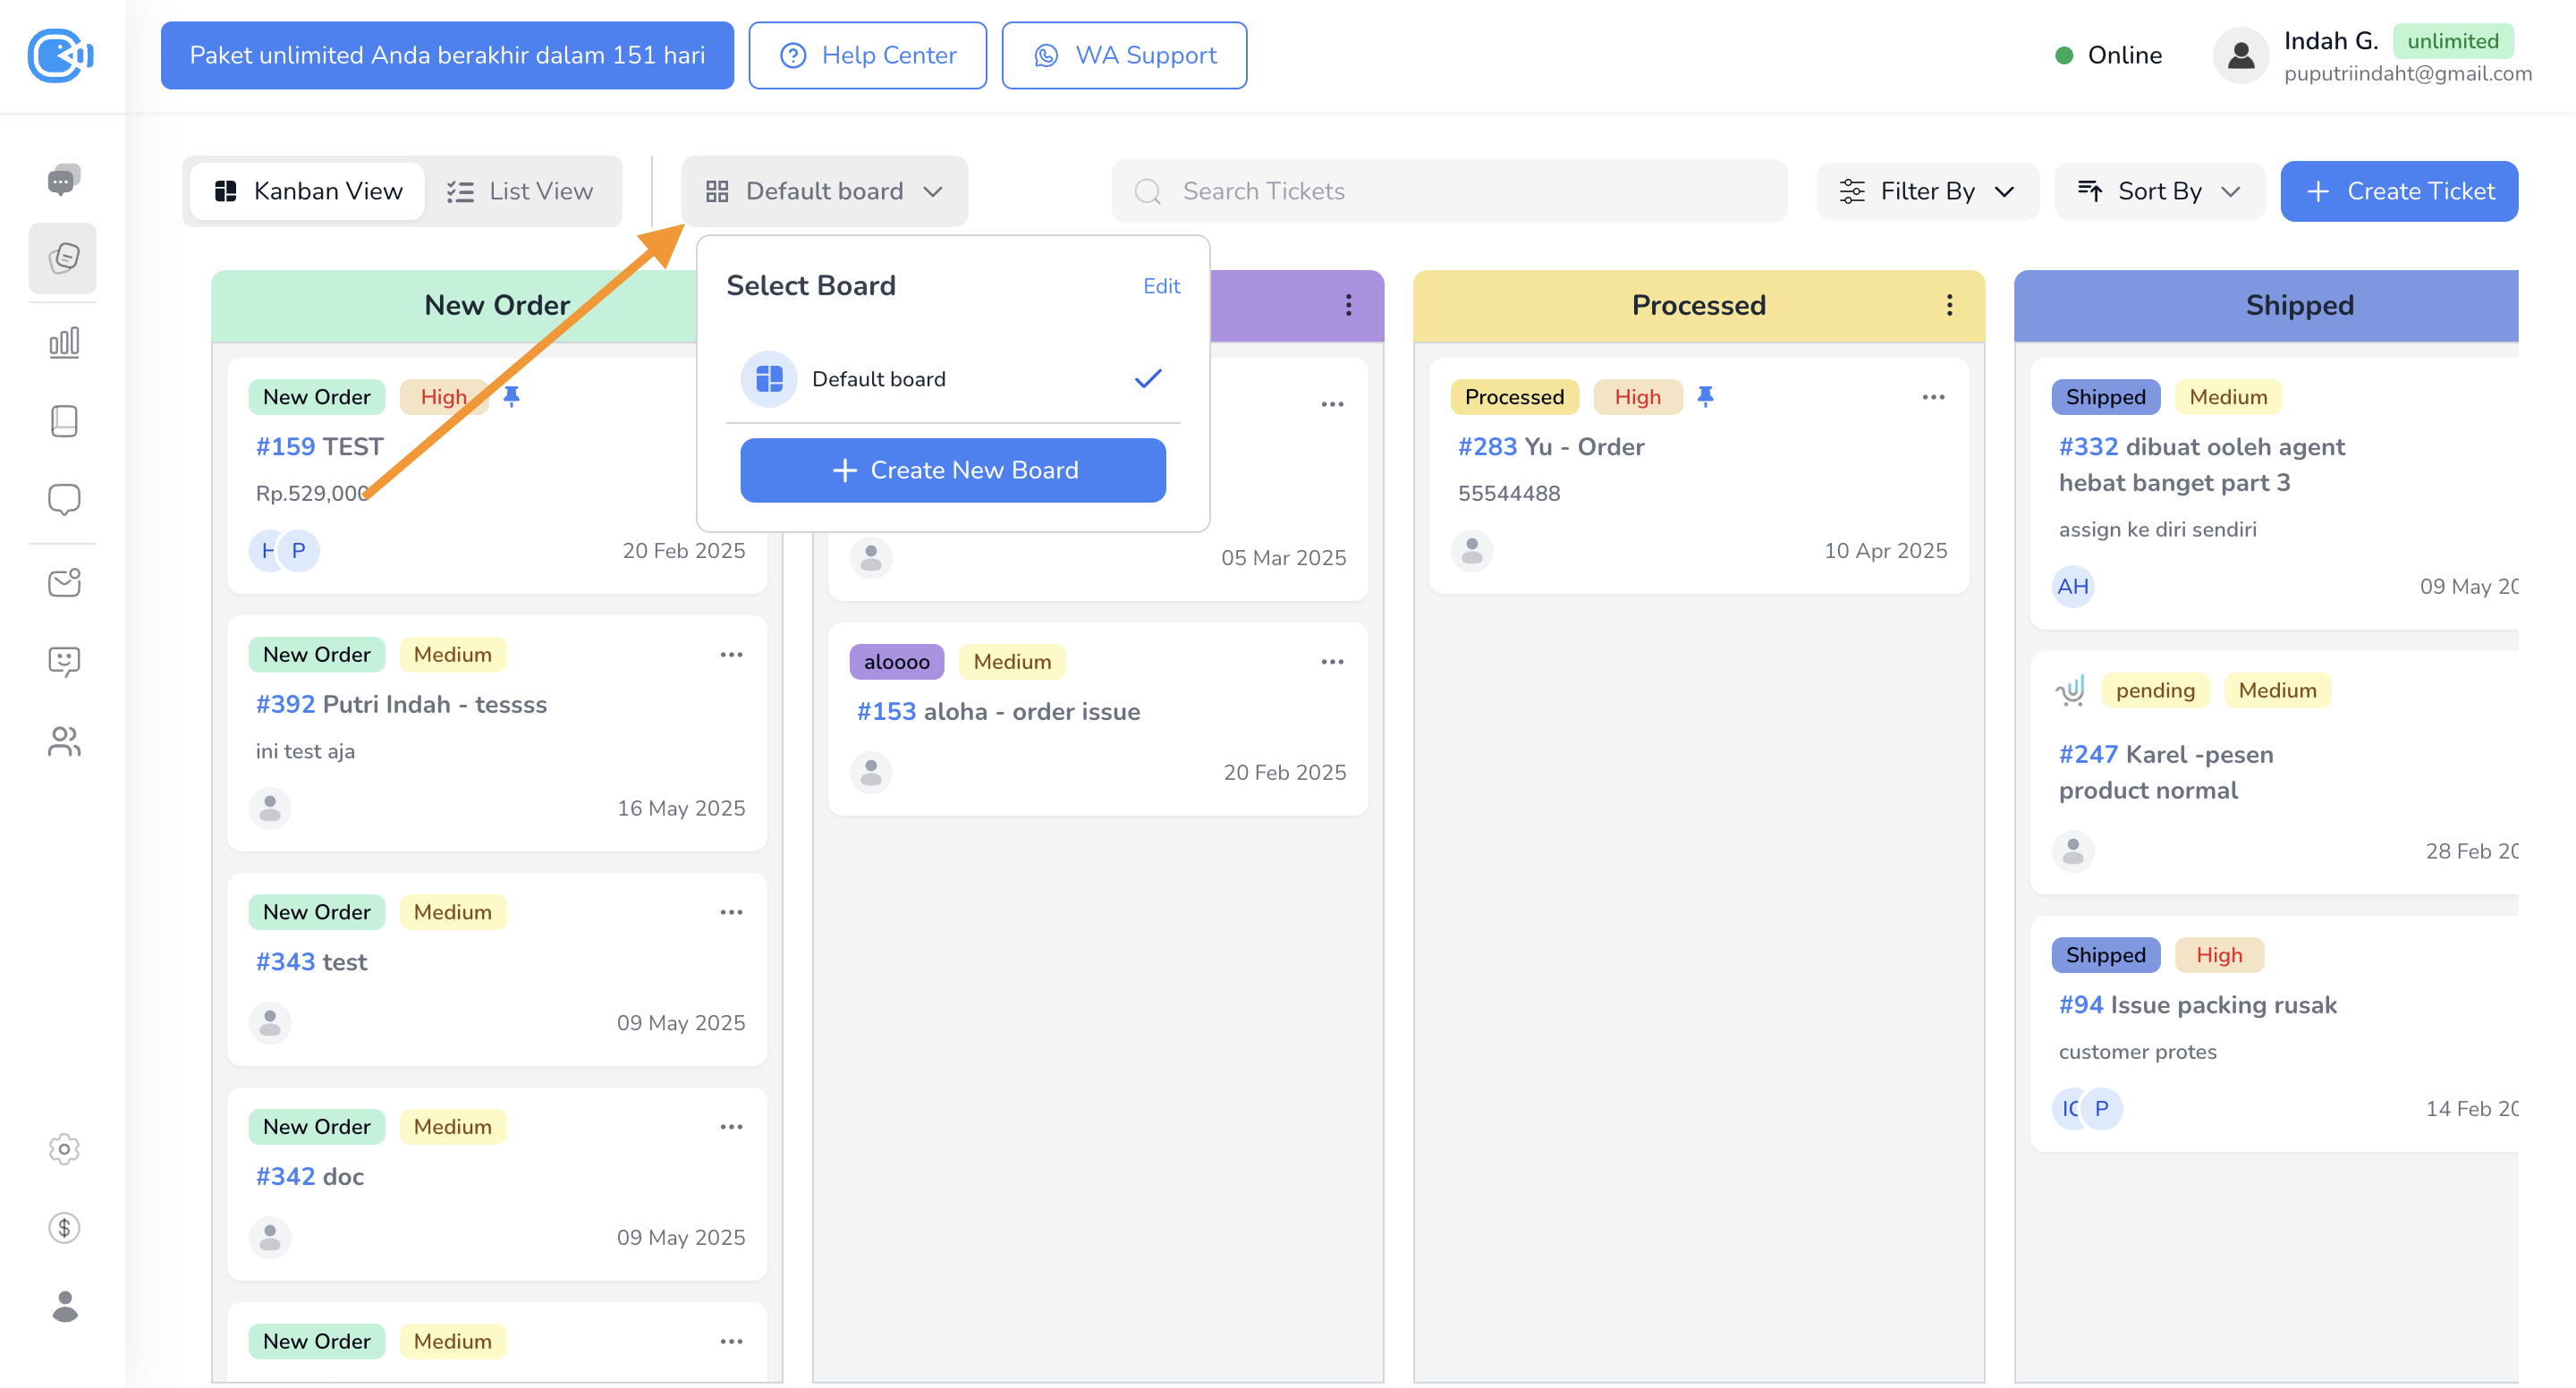Open the settings gear in sidebar

(63, 1149)
